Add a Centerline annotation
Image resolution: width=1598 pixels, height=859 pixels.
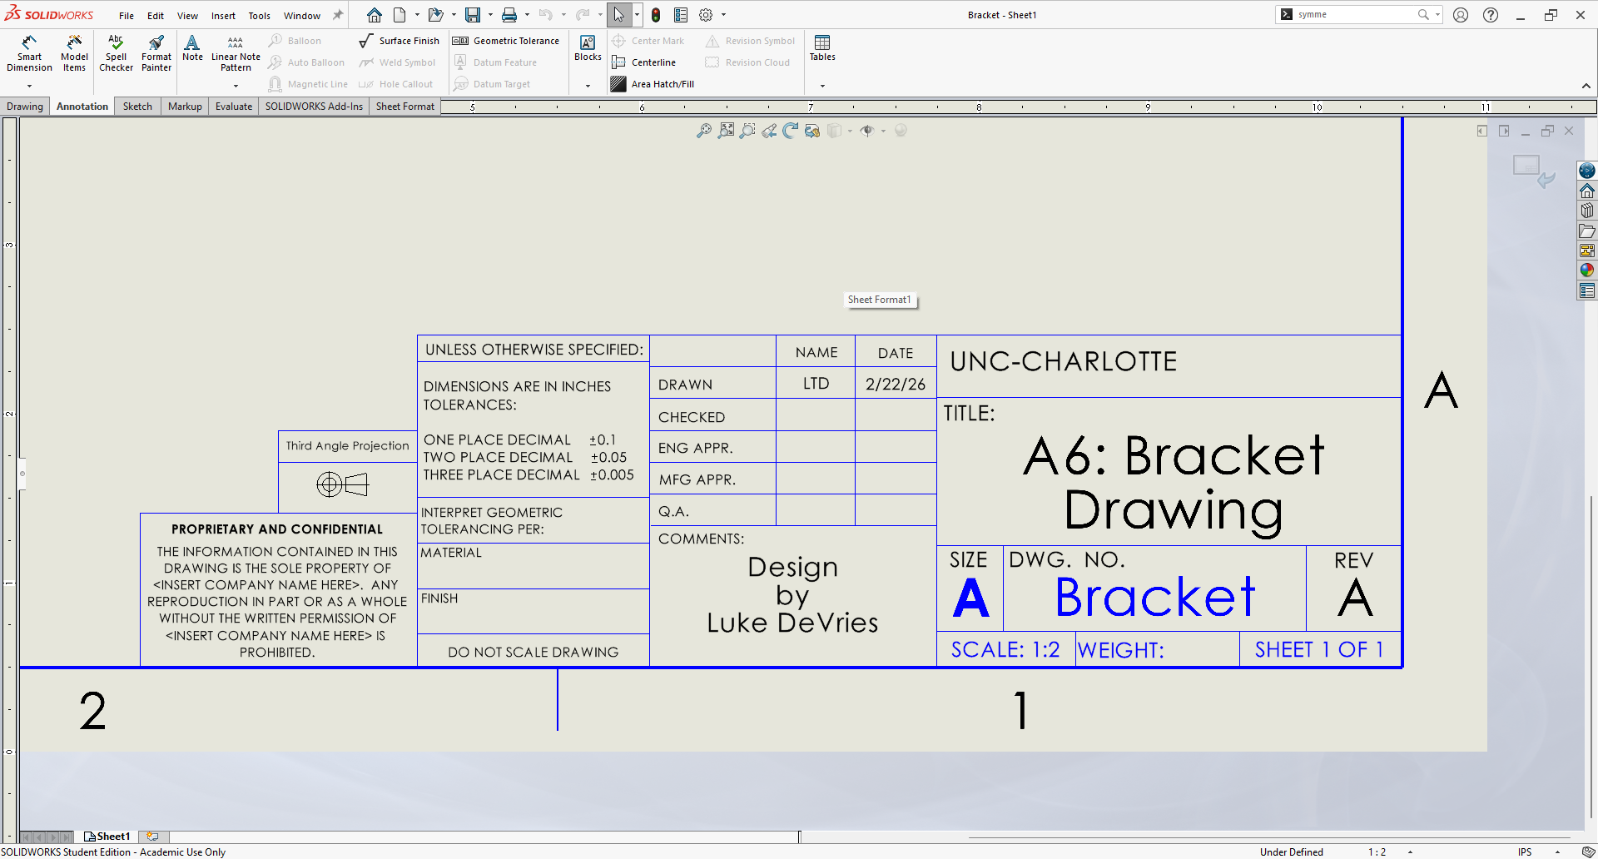[x=643, y=62]
